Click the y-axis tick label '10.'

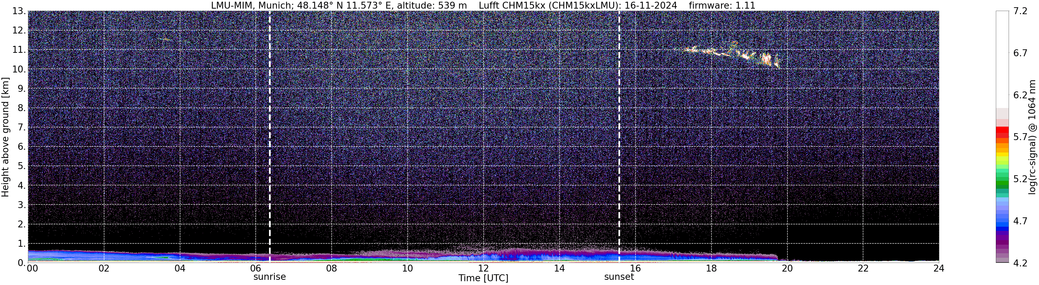coord(19,69)
